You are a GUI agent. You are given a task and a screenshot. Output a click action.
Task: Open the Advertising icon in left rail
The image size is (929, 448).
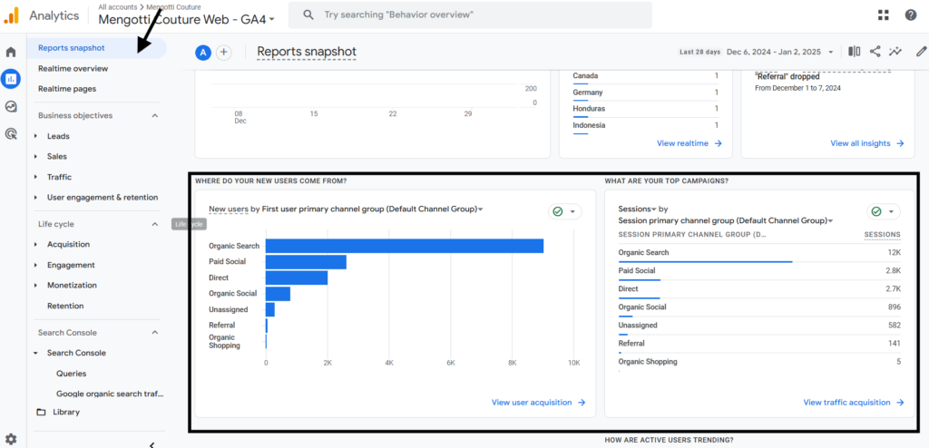(11, 134)
